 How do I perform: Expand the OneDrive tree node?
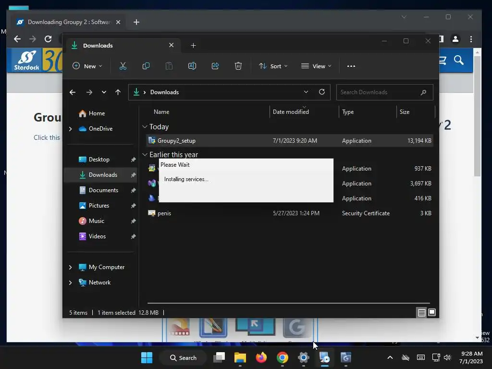(x=70, y=129)
